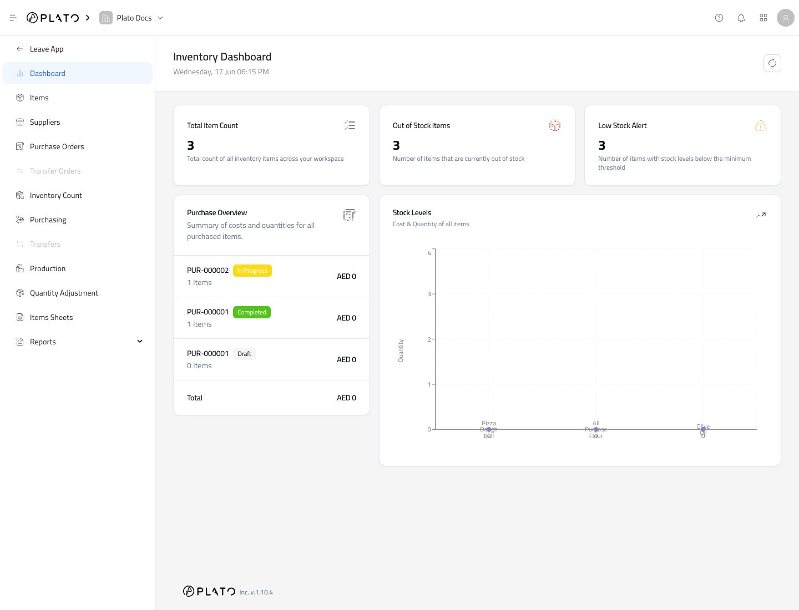799x610 pixels.
Task: Select Purchasing from sidebar
Action: 78,220
